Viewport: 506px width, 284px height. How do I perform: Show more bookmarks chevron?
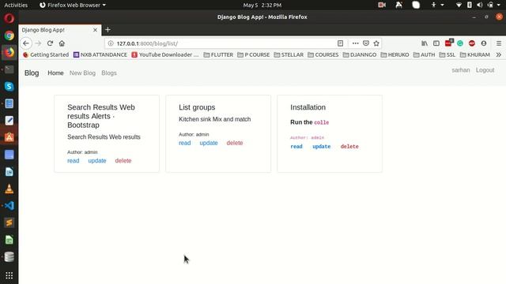[x=499, y=54]
